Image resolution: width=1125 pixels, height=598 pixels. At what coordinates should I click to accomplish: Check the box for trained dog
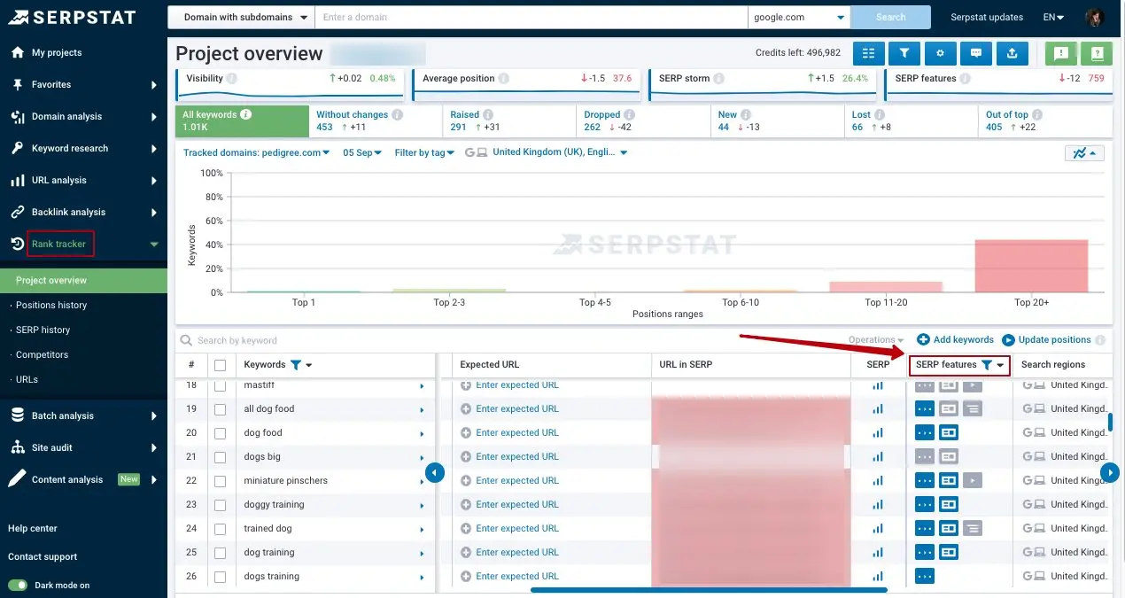click(x=220, y=529)
